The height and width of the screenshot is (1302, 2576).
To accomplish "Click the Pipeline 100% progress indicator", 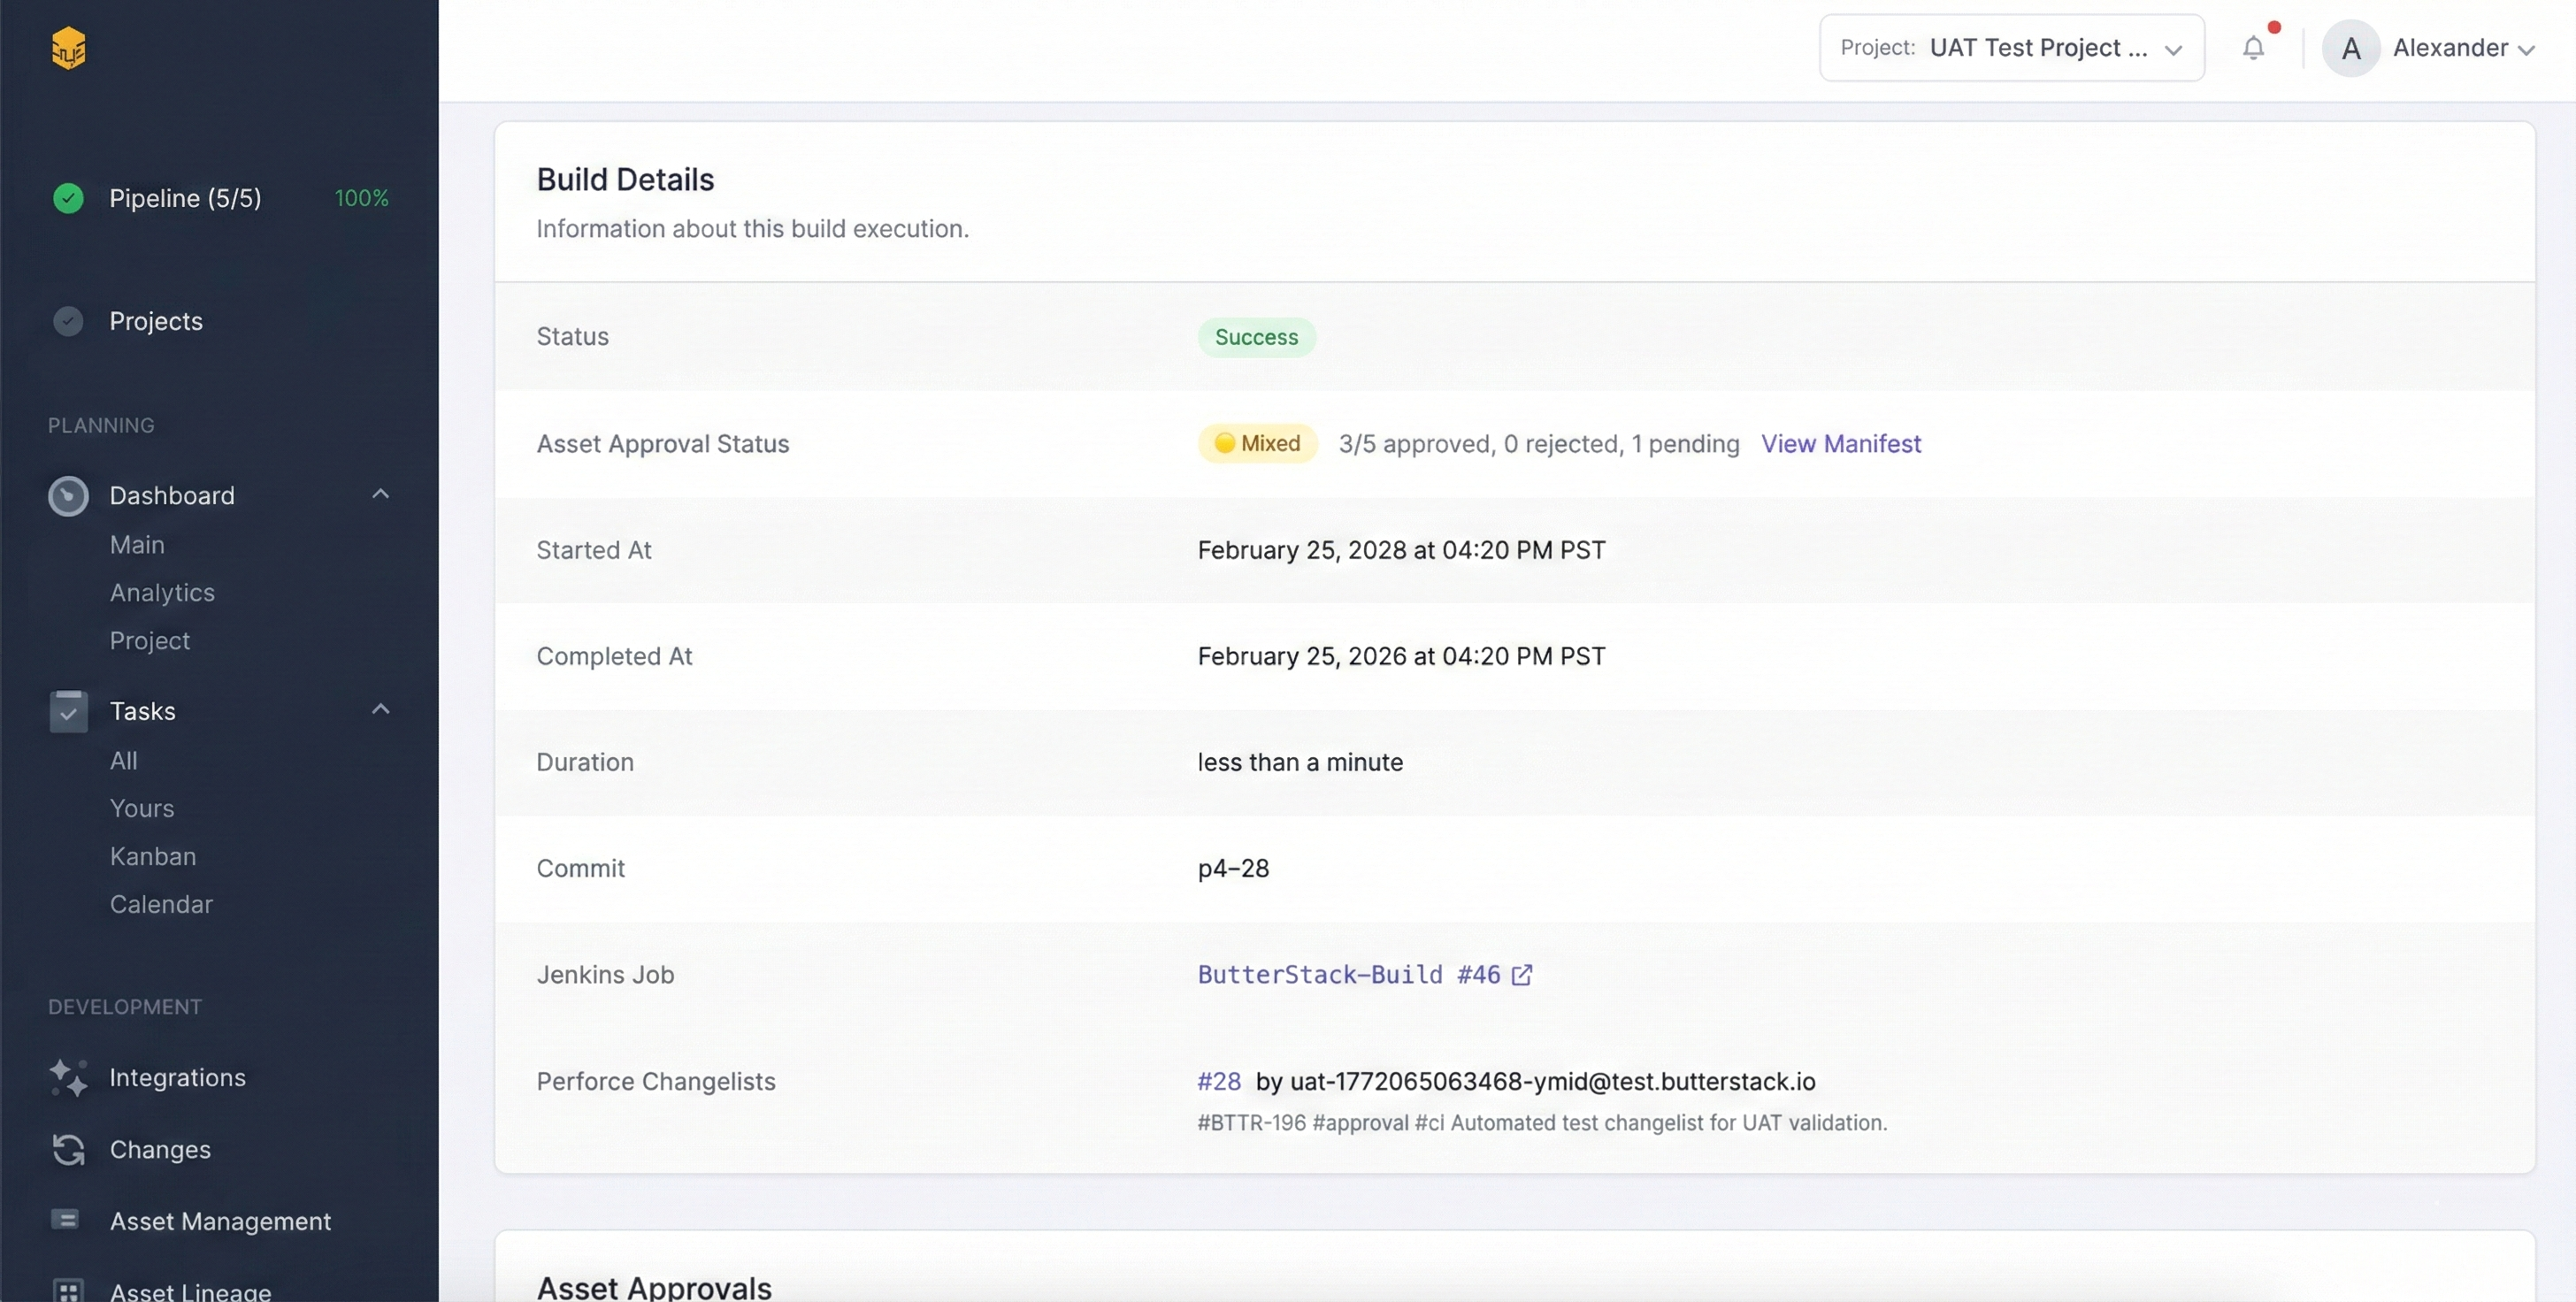I will pos(361,198).
